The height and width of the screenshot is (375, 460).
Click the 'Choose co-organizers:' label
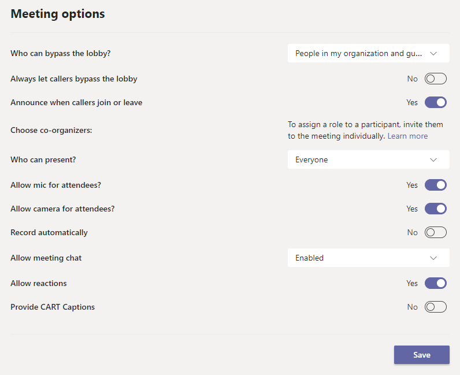click(x=51, y=130)
